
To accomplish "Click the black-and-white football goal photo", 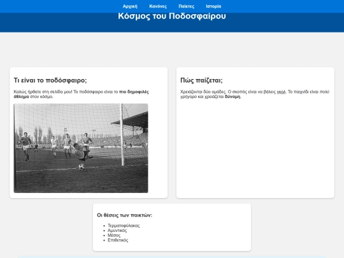I will point(81,148).
